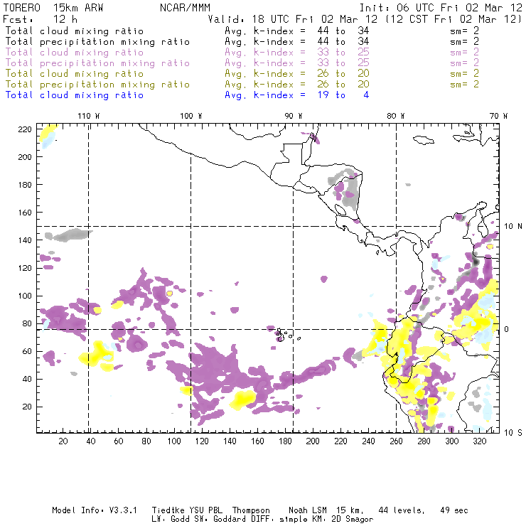Click the "Noah LSM" footer text
Image resolution: width=526 pixels, height=526 pixels.
coord(308,510)
